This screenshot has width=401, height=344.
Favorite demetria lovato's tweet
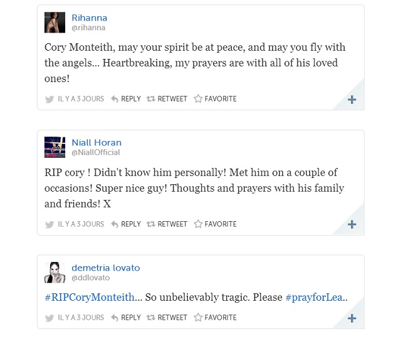tap(215, 318)
